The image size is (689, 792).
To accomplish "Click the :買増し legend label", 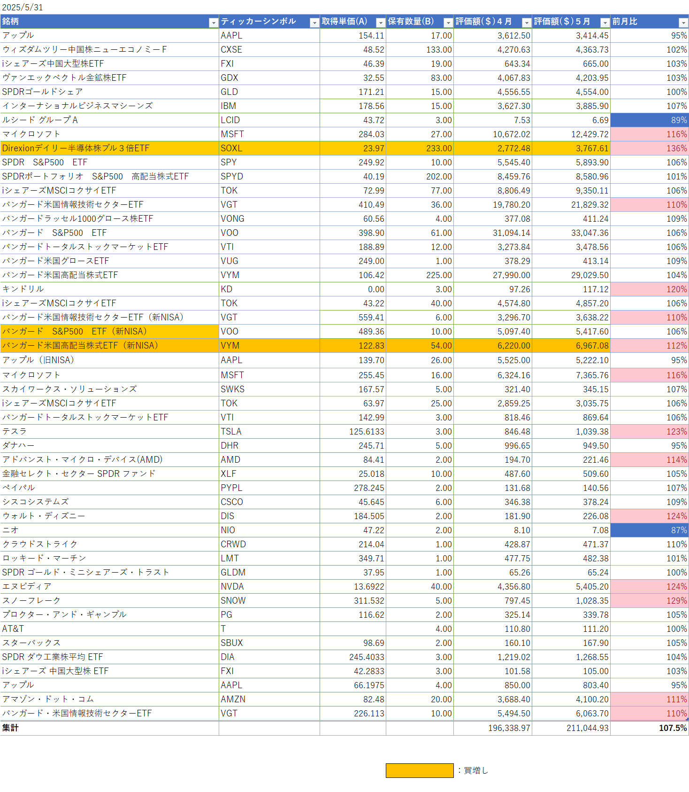I will (473, 770).
